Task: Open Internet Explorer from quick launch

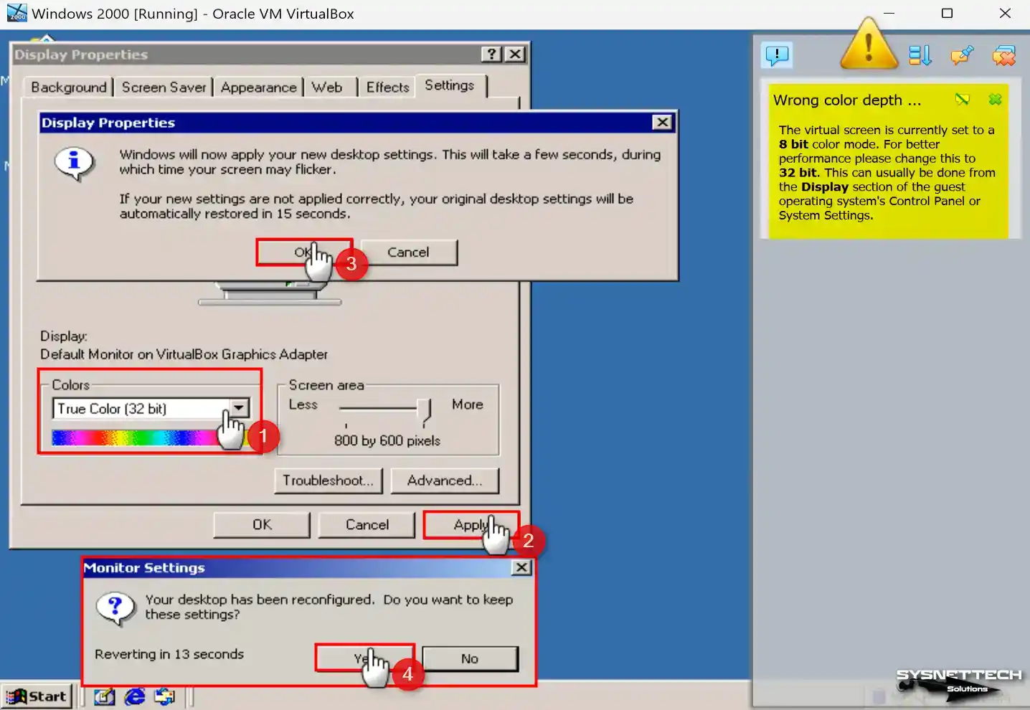Action: point(135,696)
